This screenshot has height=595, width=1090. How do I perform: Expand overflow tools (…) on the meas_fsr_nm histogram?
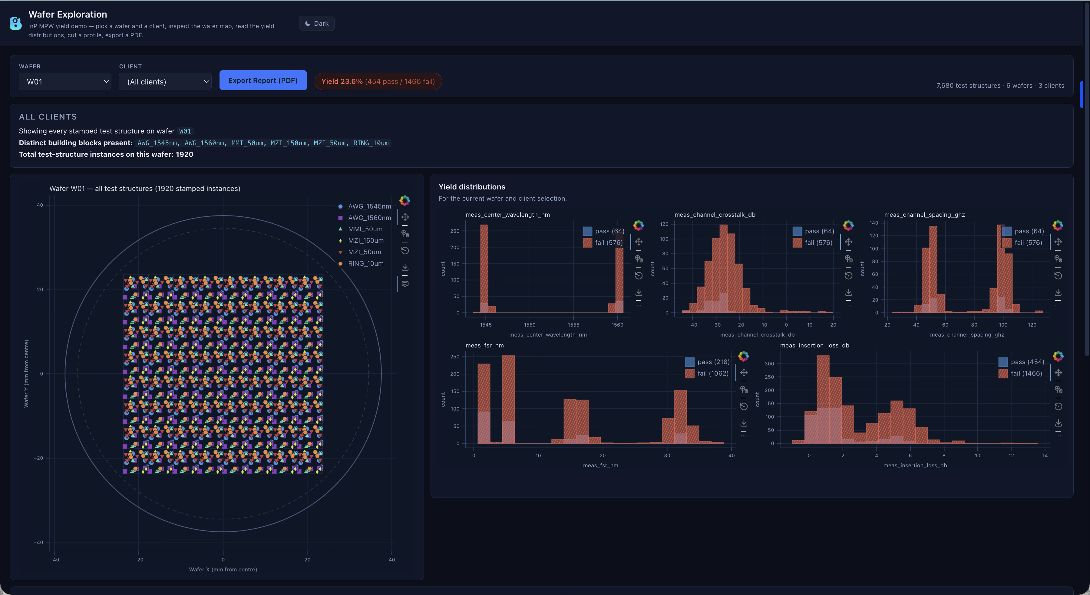point(744,436)
